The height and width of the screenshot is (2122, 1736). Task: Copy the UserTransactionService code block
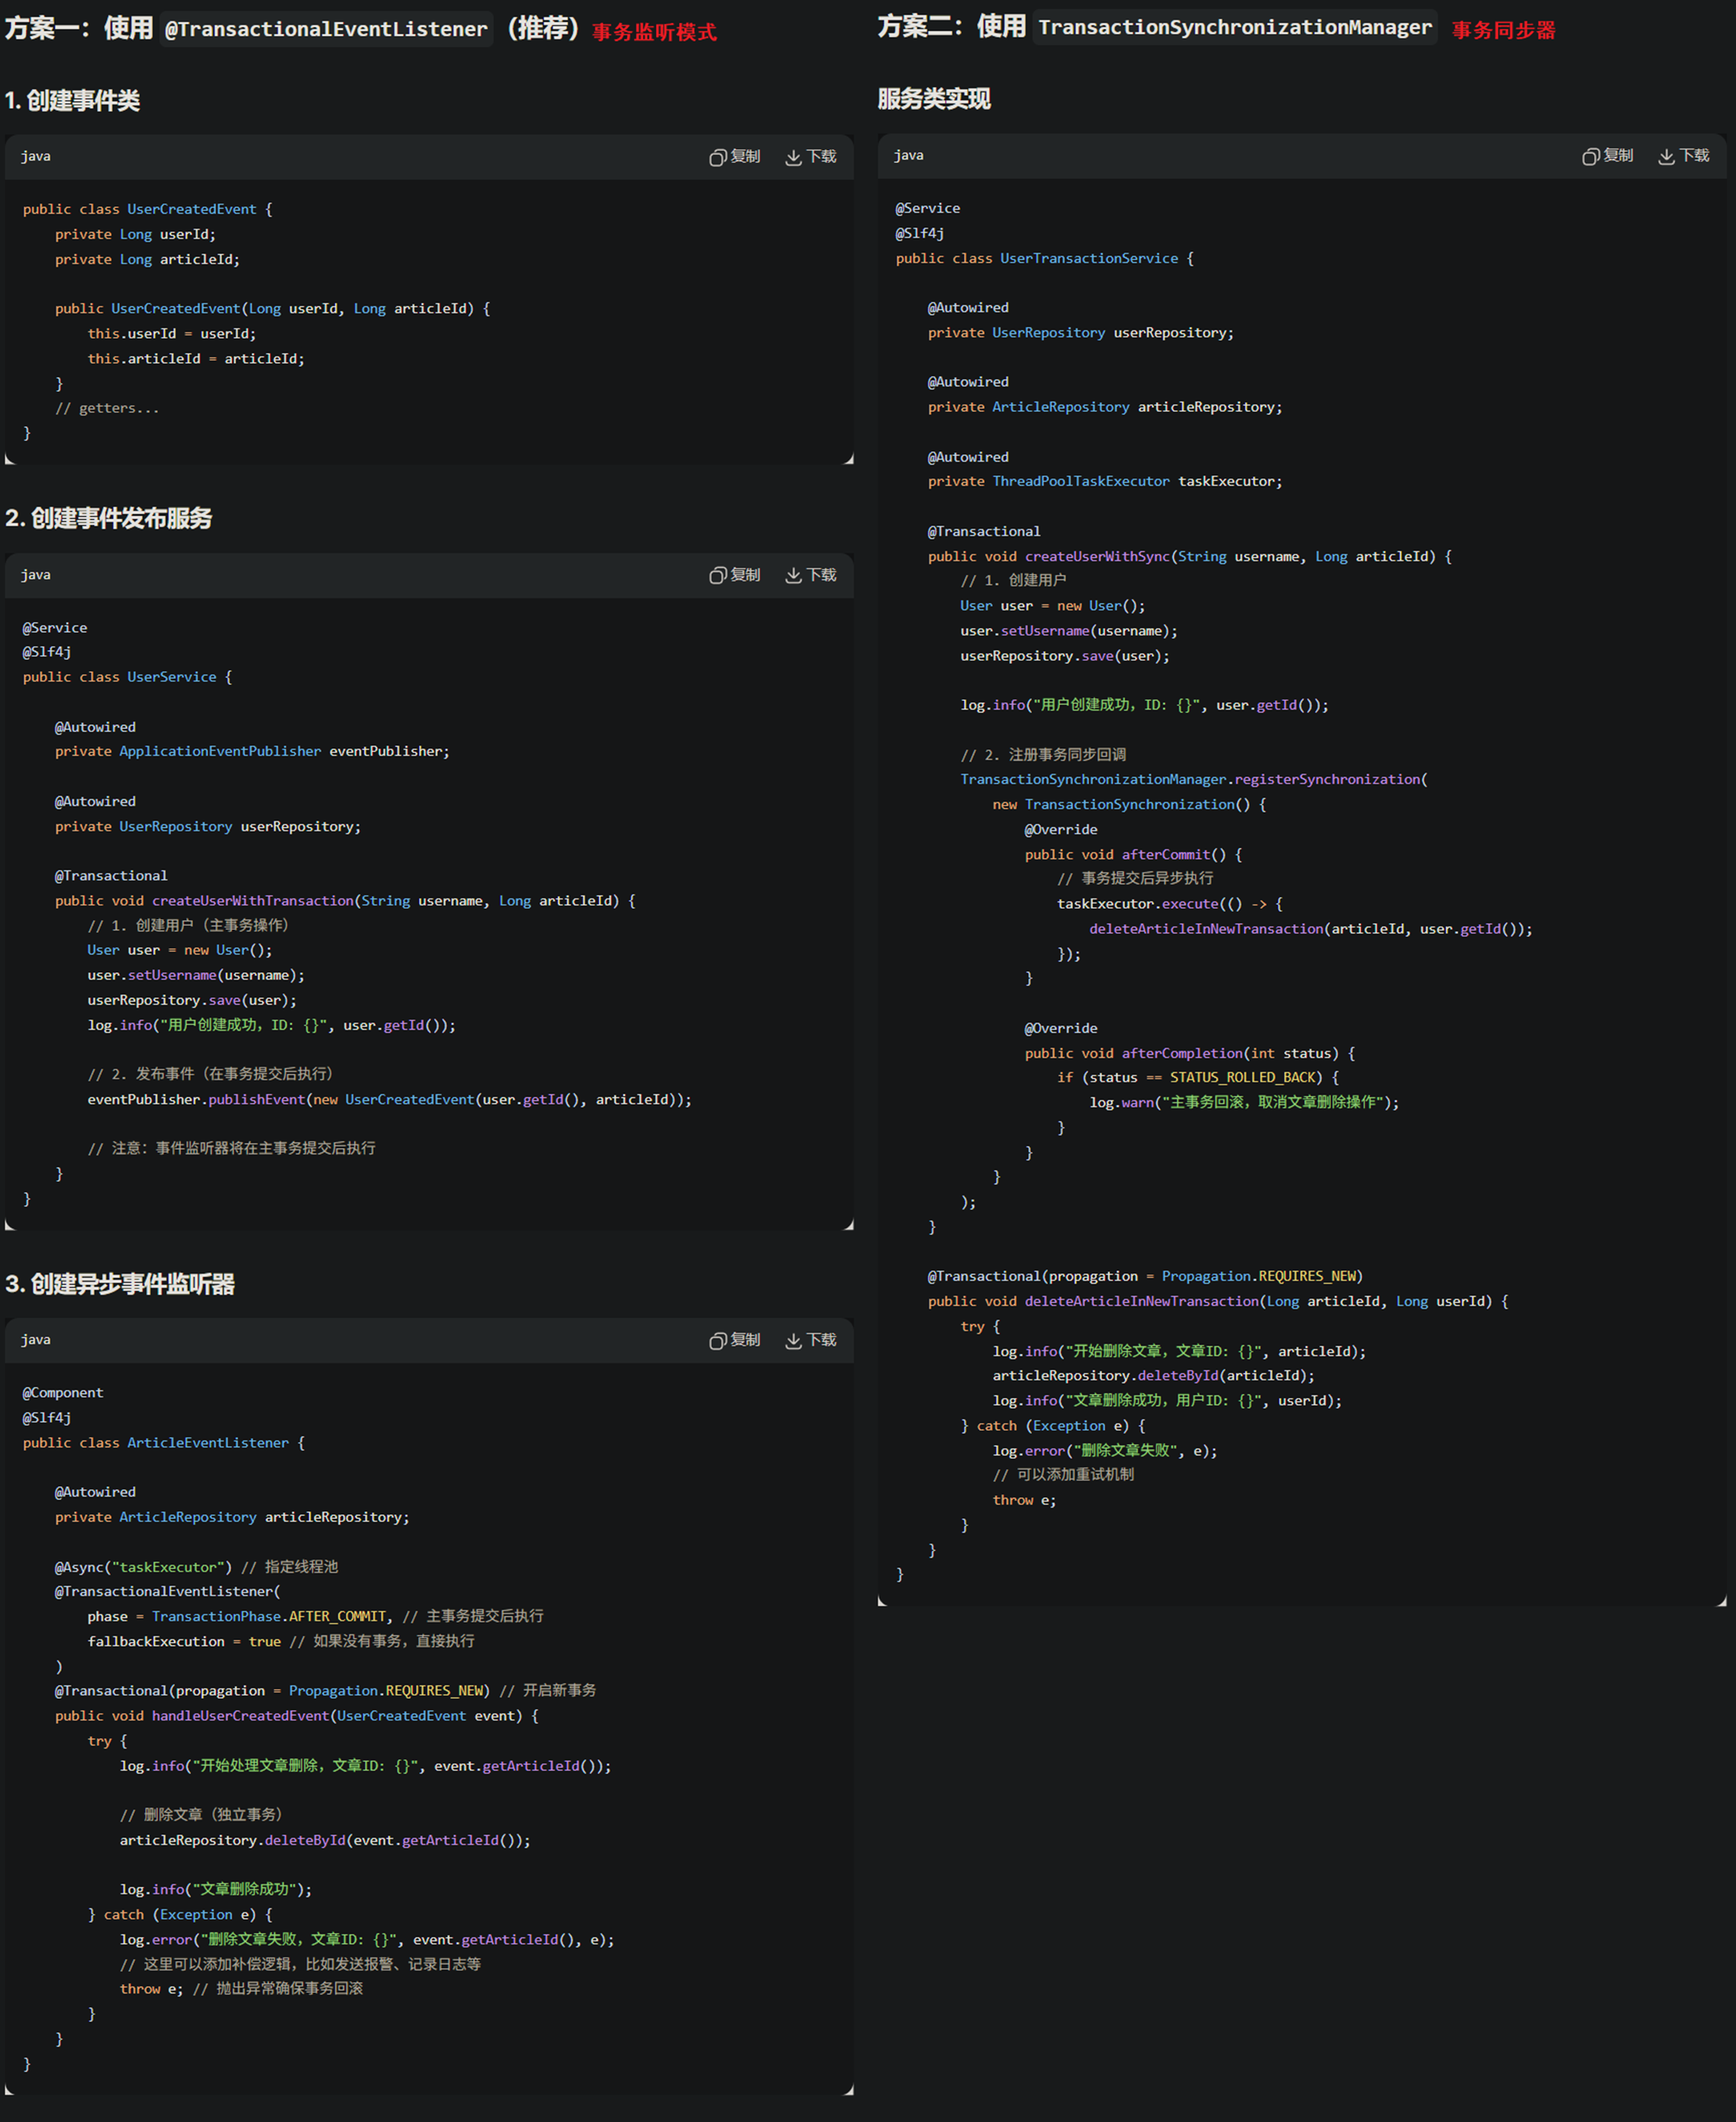pyautogui.click(x=1608, y=156)
